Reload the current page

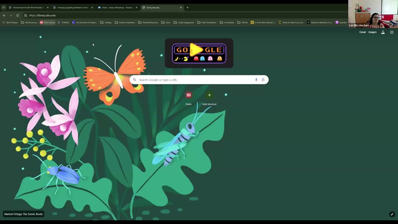17,15
